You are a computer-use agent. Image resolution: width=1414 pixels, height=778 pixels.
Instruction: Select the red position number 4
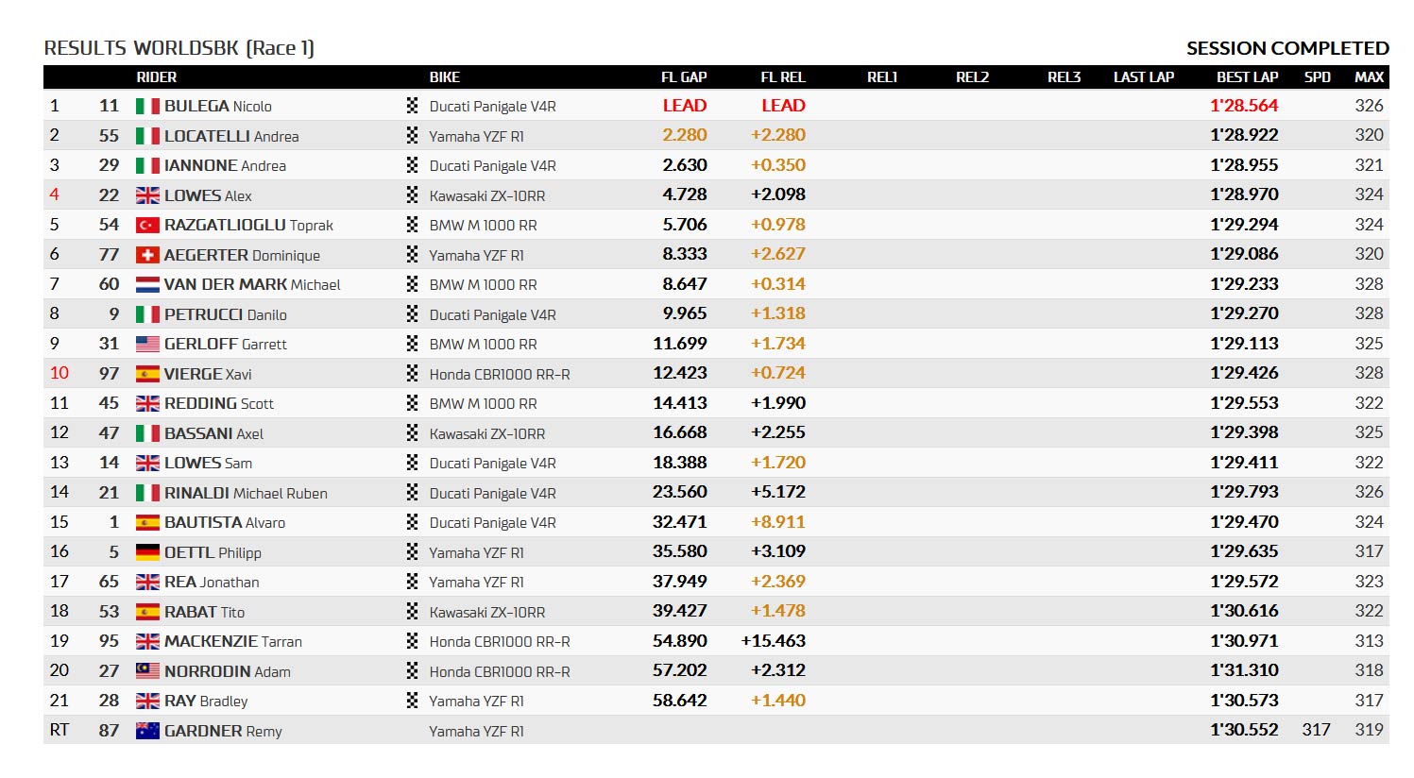(x=54, y=194)
